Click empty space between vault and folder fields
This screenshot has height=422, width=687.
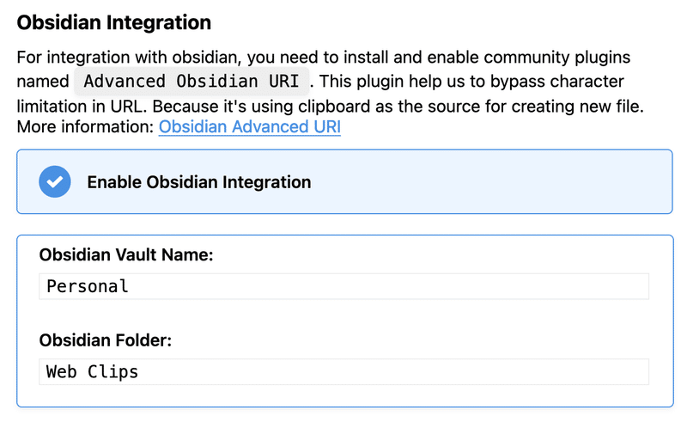click(x=344, y=315)
